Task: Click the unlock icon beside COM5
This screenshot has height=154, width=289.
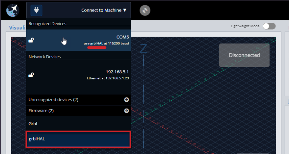Action: 31,40
